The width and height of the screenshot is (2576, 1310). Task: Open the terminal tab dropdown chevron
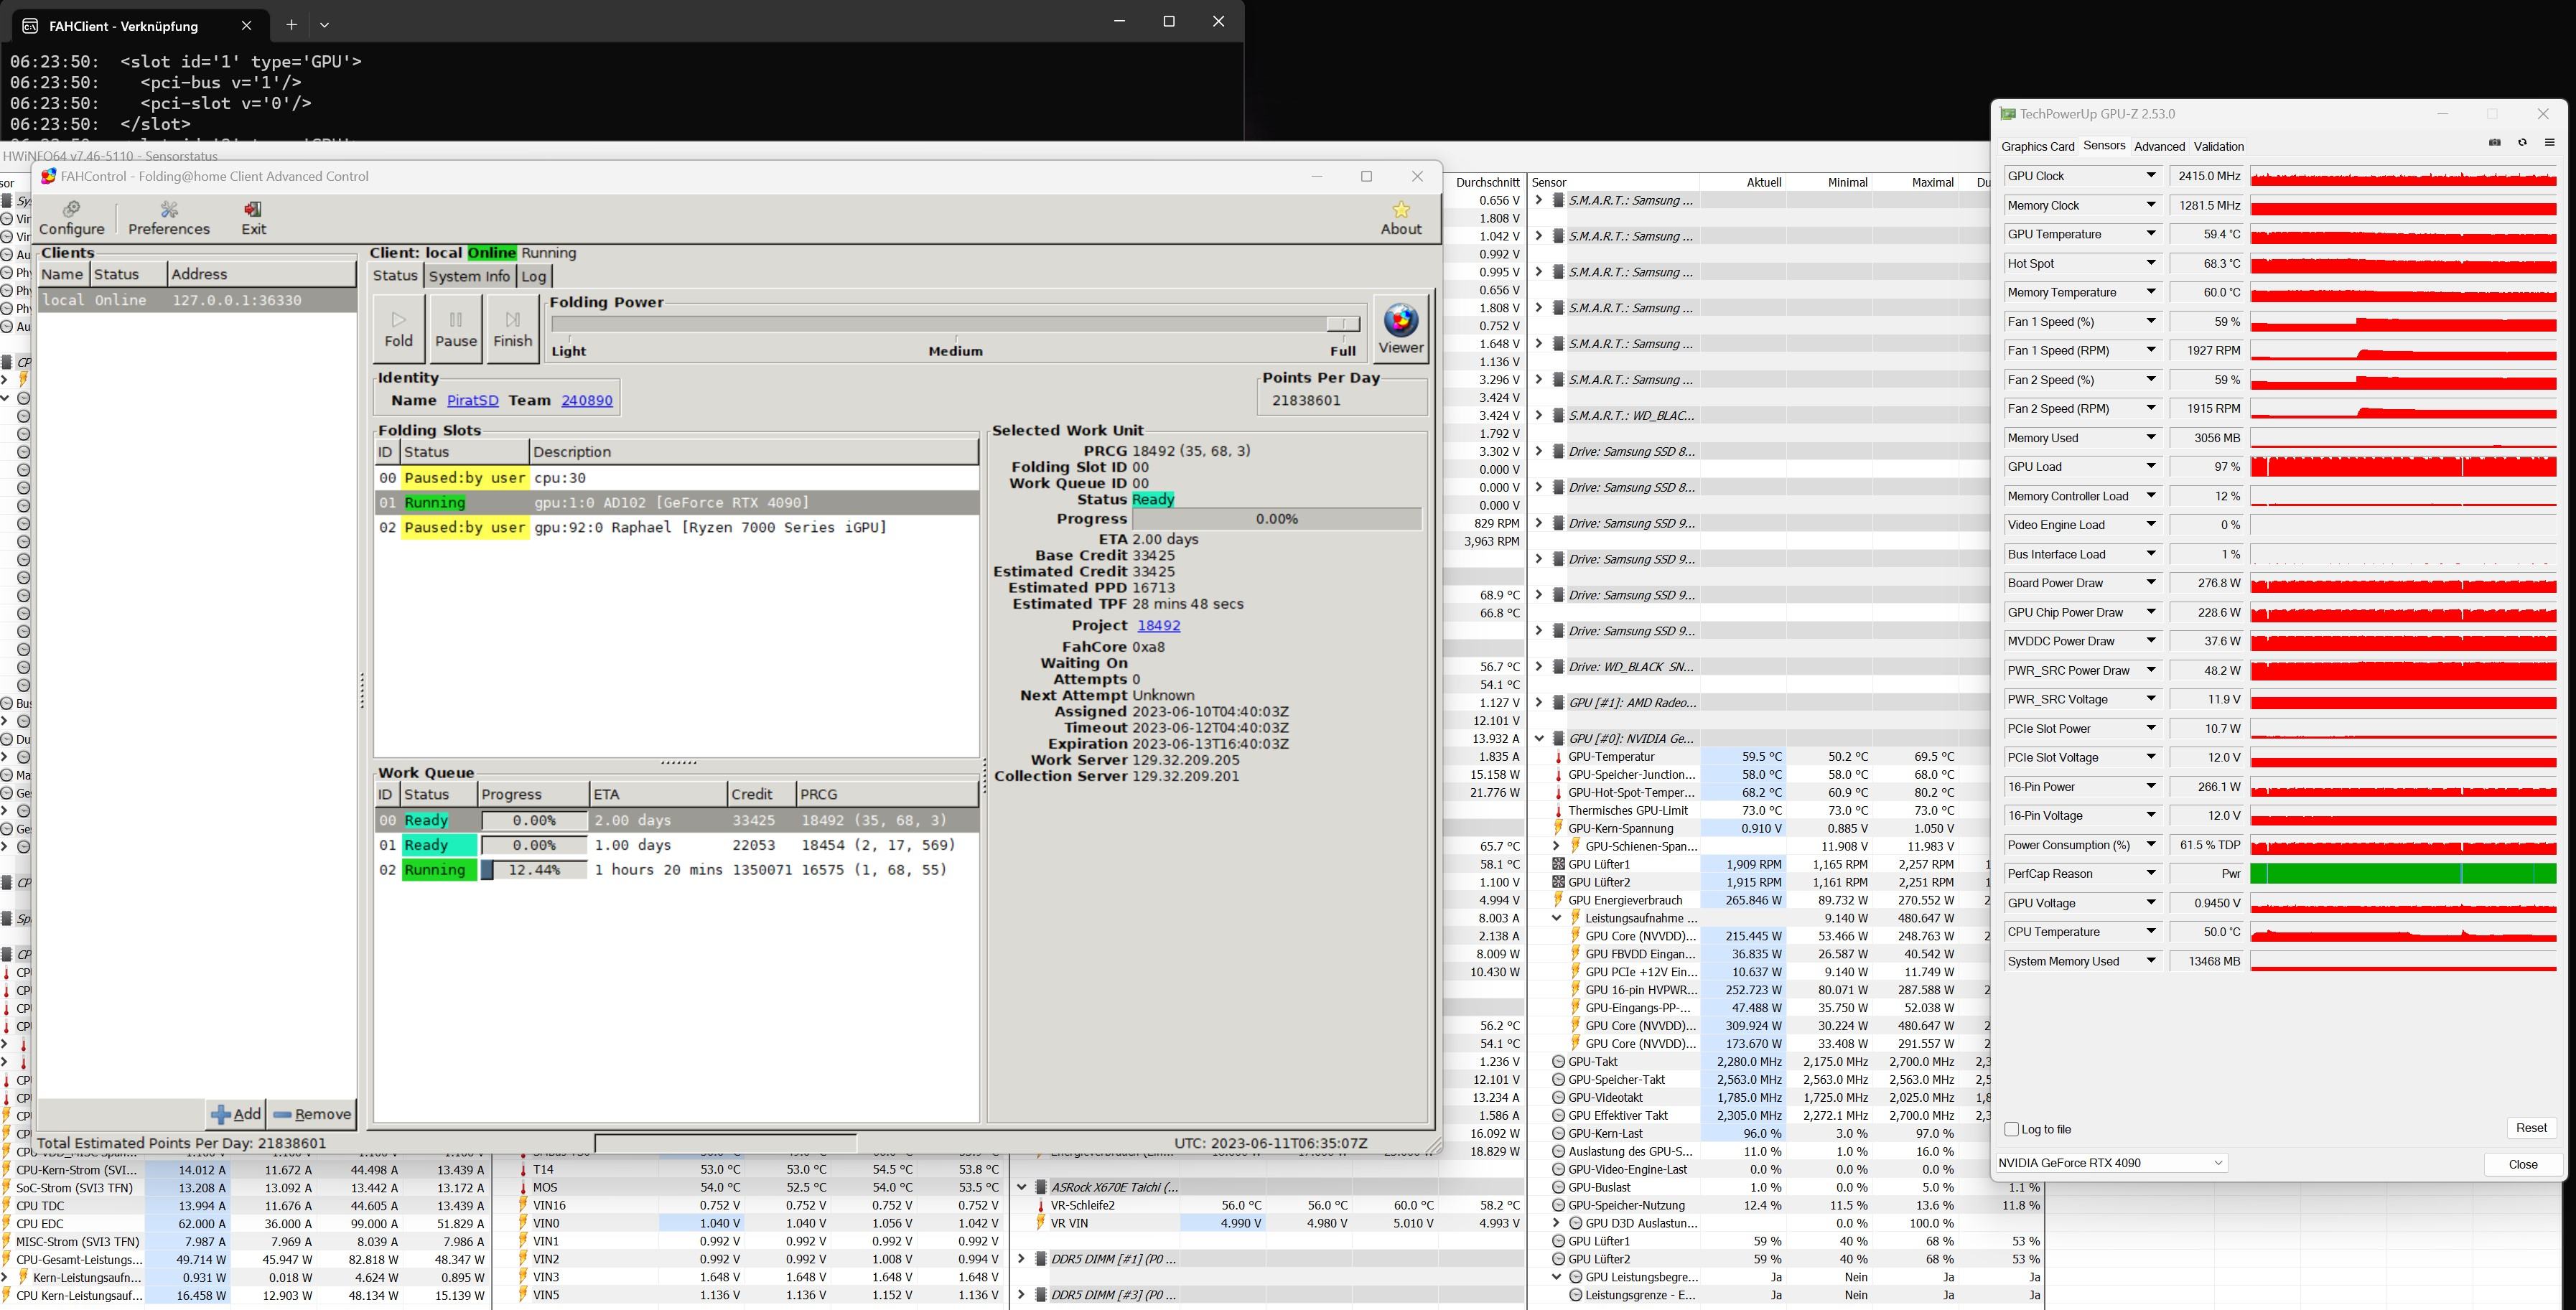pos(324,24)
